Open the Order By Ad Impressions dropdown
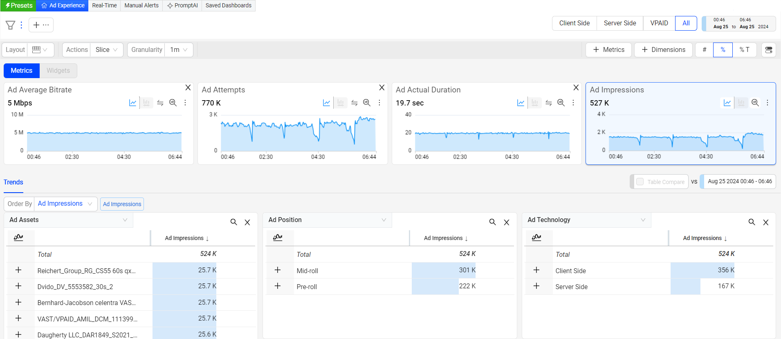Viewport: 781px width, 339px height. (x=65, y=204)
